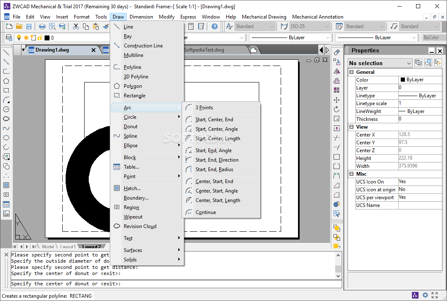Click the command line input field
The height and width of the screenshot is (301, 447).
pos(176,284)
